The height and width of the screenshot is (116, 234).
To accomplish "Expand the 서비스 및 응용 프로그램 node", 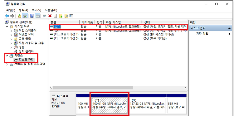I will [x=7, y=65].
